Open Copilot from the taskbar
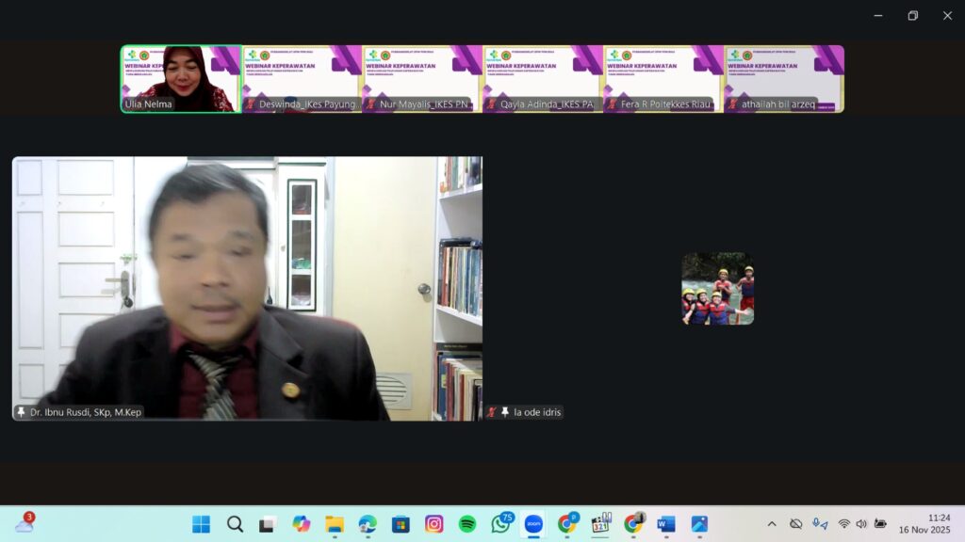Image resolution: width=965 pixels, height=542 pixels. tap(301, 524)
